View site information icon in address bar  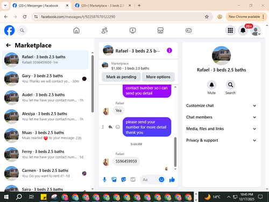[36, 17]
